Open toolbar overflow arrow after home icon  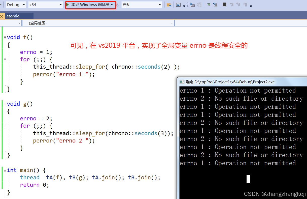tap(184, 6)
